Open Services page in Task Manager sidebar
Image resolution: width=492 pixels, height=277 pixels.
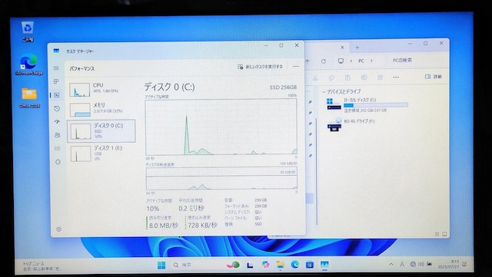click(x=58, y=162)
